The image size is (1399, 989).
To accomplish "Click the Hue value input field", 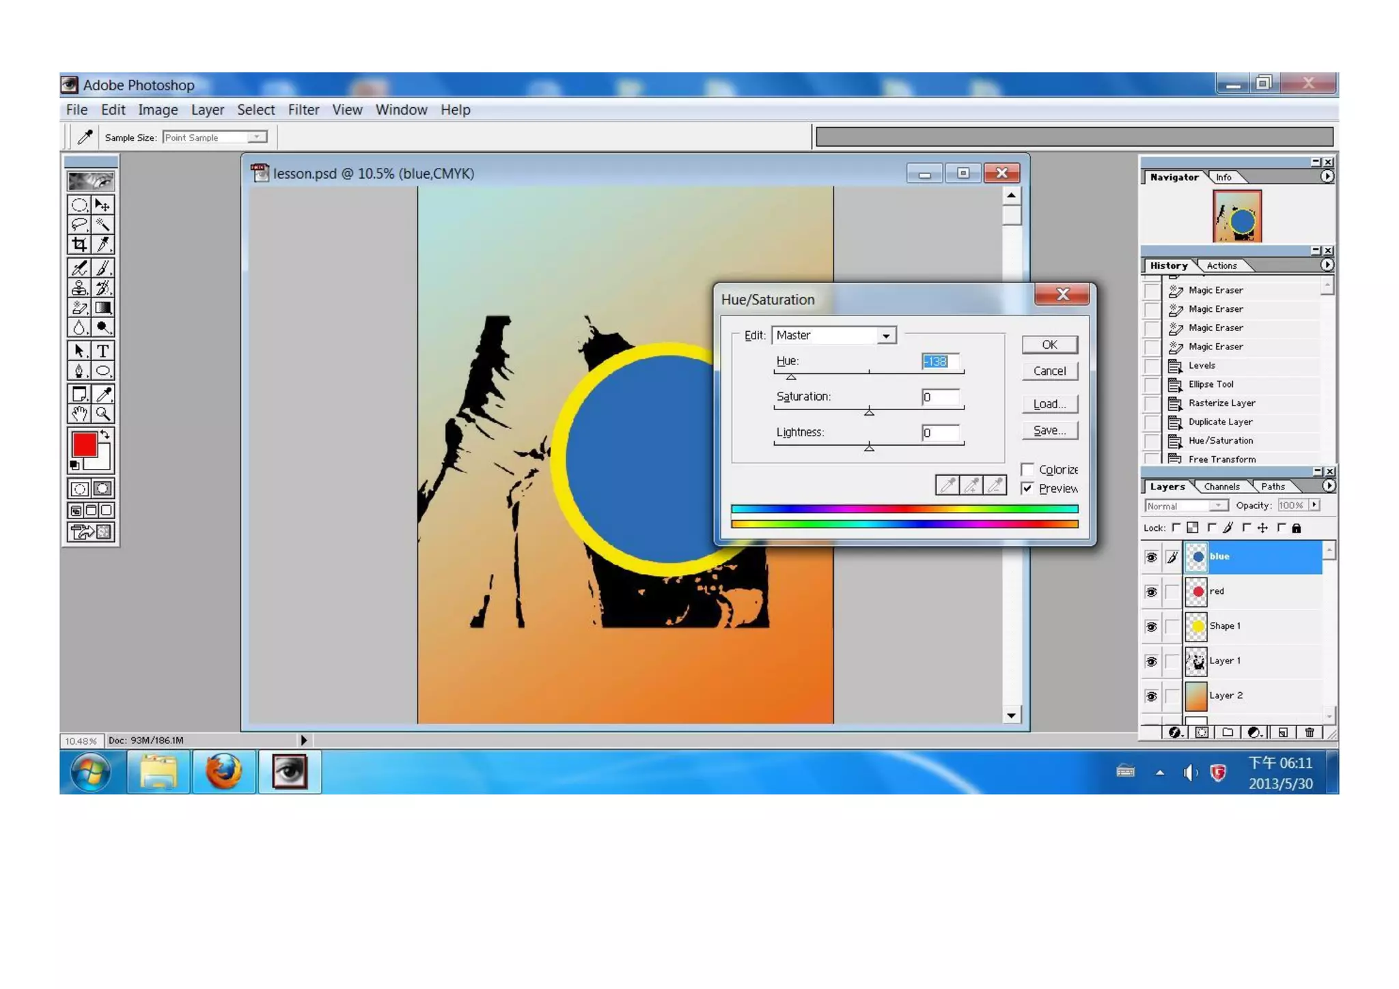I will pyautogui.click(x=940, y=362).
